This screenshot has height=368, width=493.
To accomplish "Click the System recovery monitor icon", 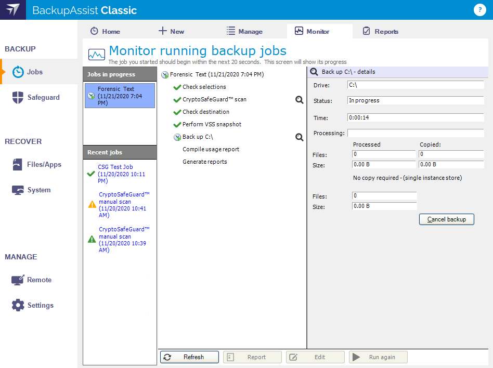I will (x=18, y=190).
